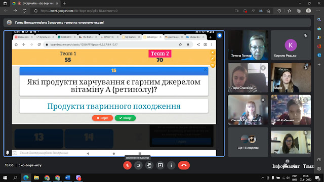Open the Edge profile avatar
Image resolution: width=324 pixels, height=182 pixels.
[308, 11]
